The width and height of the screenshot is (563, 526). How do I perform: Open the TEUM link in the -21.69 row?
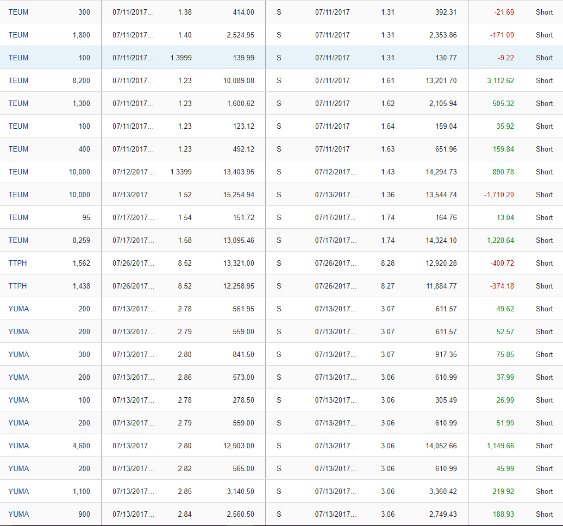pyautogui.click(x=18, y=12)
